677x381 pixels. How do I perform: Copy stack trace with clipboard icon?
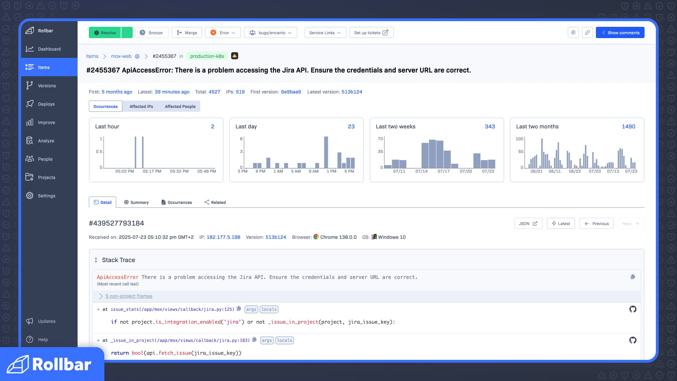pyautogui.click(x=633, y=277)
